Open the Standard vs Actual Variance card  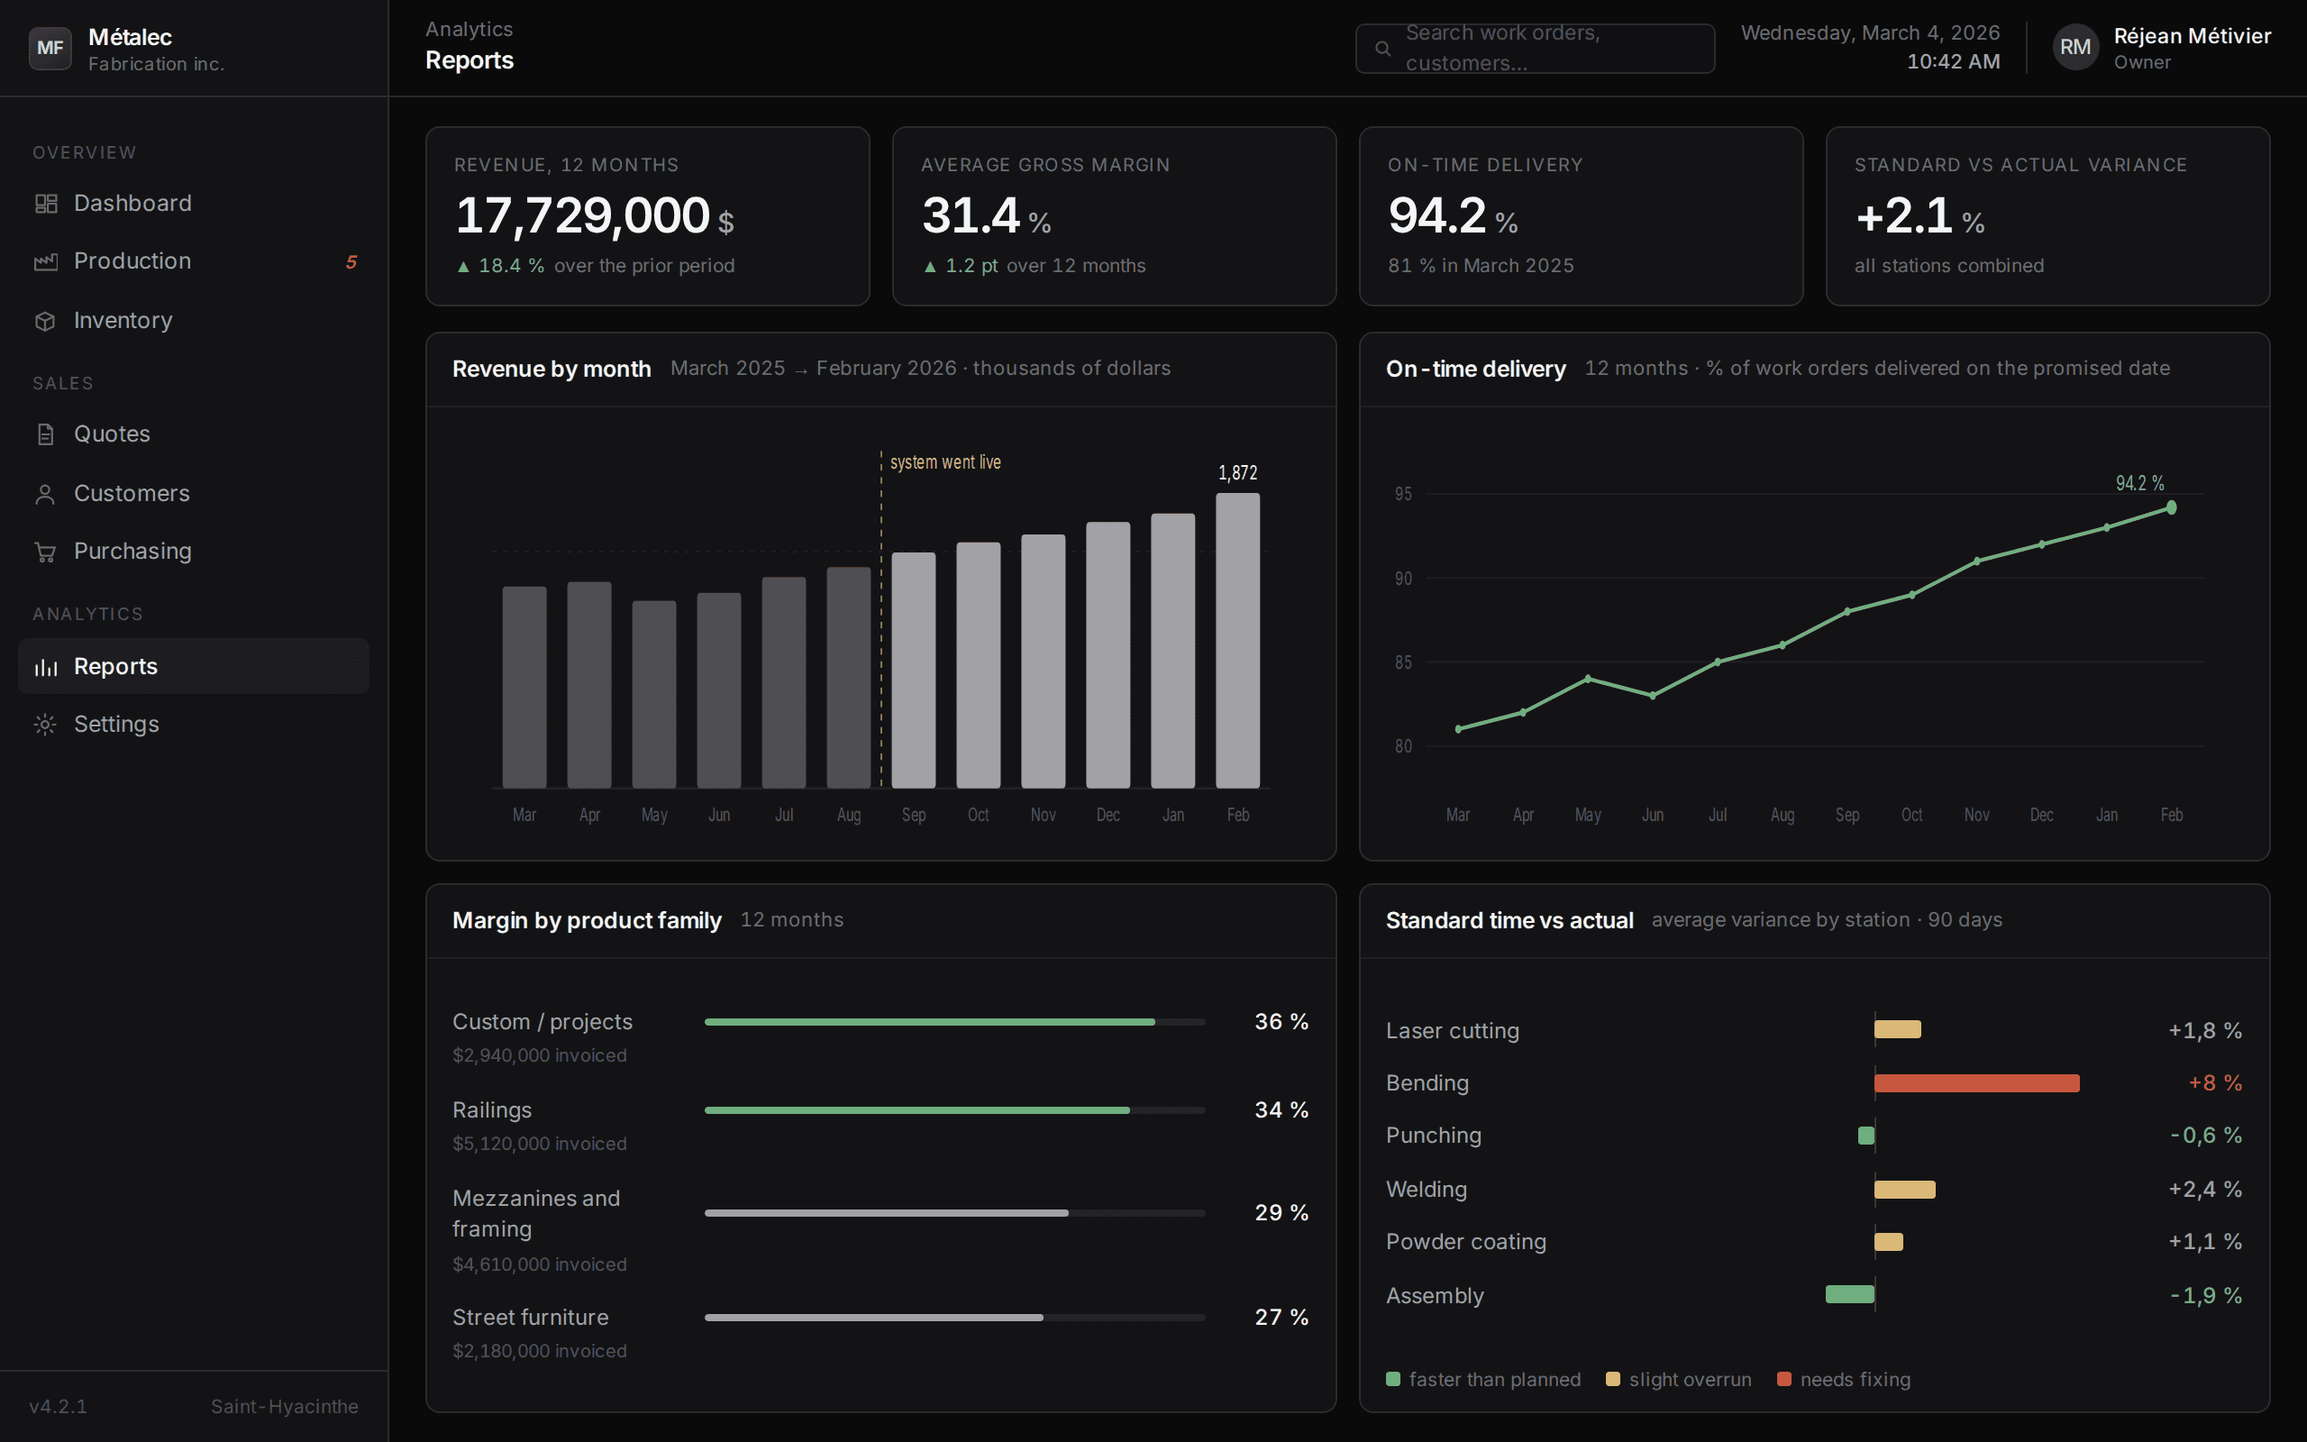coord(2047,216)
